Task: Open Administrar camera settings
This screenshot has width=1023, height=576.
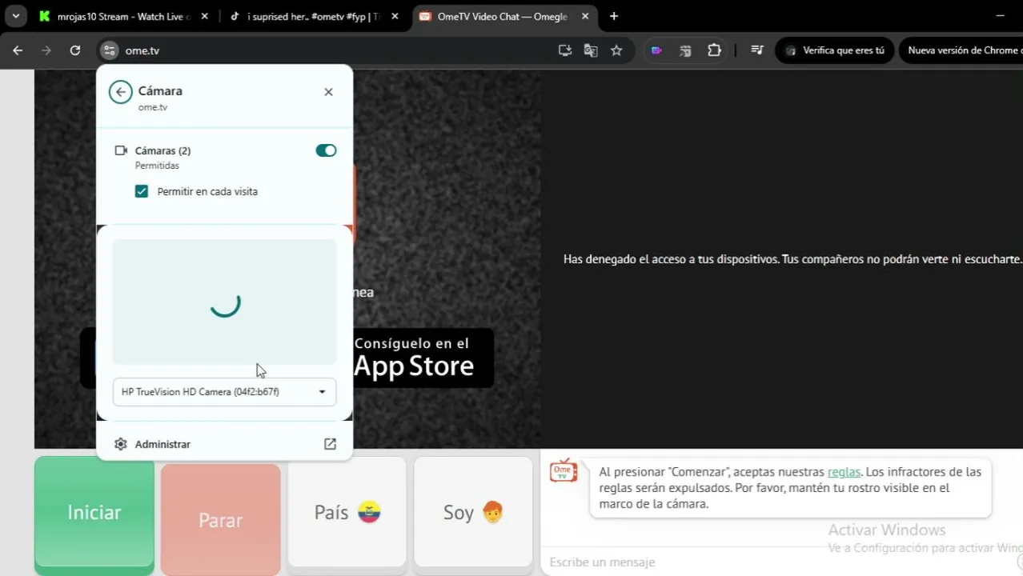Action: [224, 444]
